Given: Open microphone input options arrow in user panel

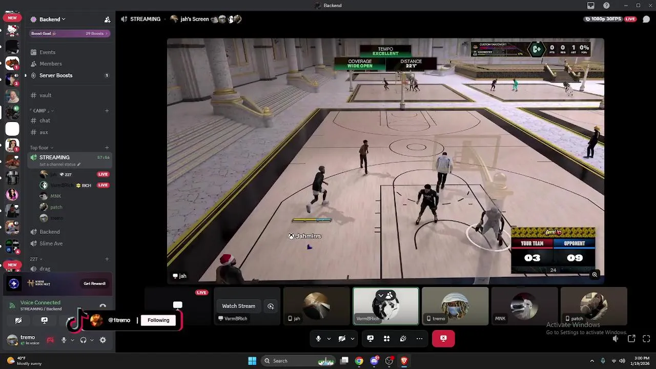Looking at the screenshot, I should click(x=72, y=340).
